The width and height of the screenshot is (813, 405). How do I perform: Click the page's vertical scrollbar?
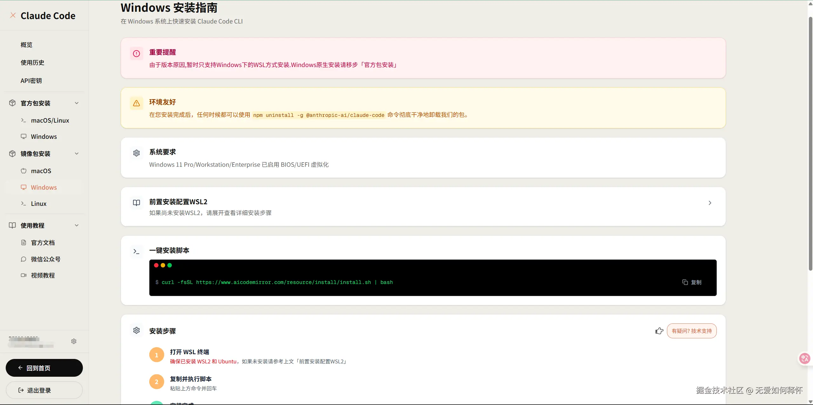[x=810, y=143]
